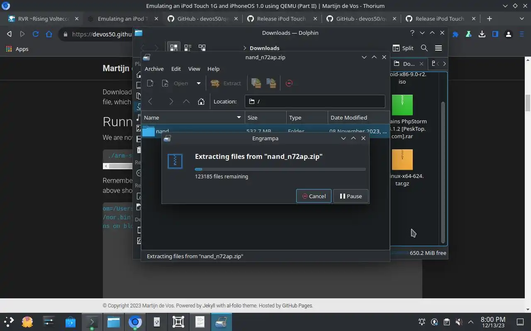Sort by the Type column header
Image resolution: width=531 pixels, height=331 pixels.
[307, 118]
